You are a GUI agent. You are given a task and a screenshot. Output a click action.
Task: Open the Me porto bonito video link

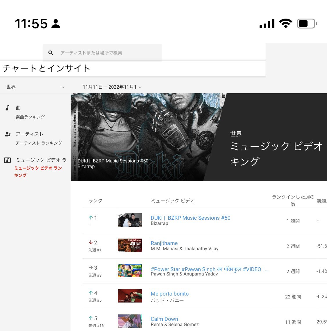point(170,294)
